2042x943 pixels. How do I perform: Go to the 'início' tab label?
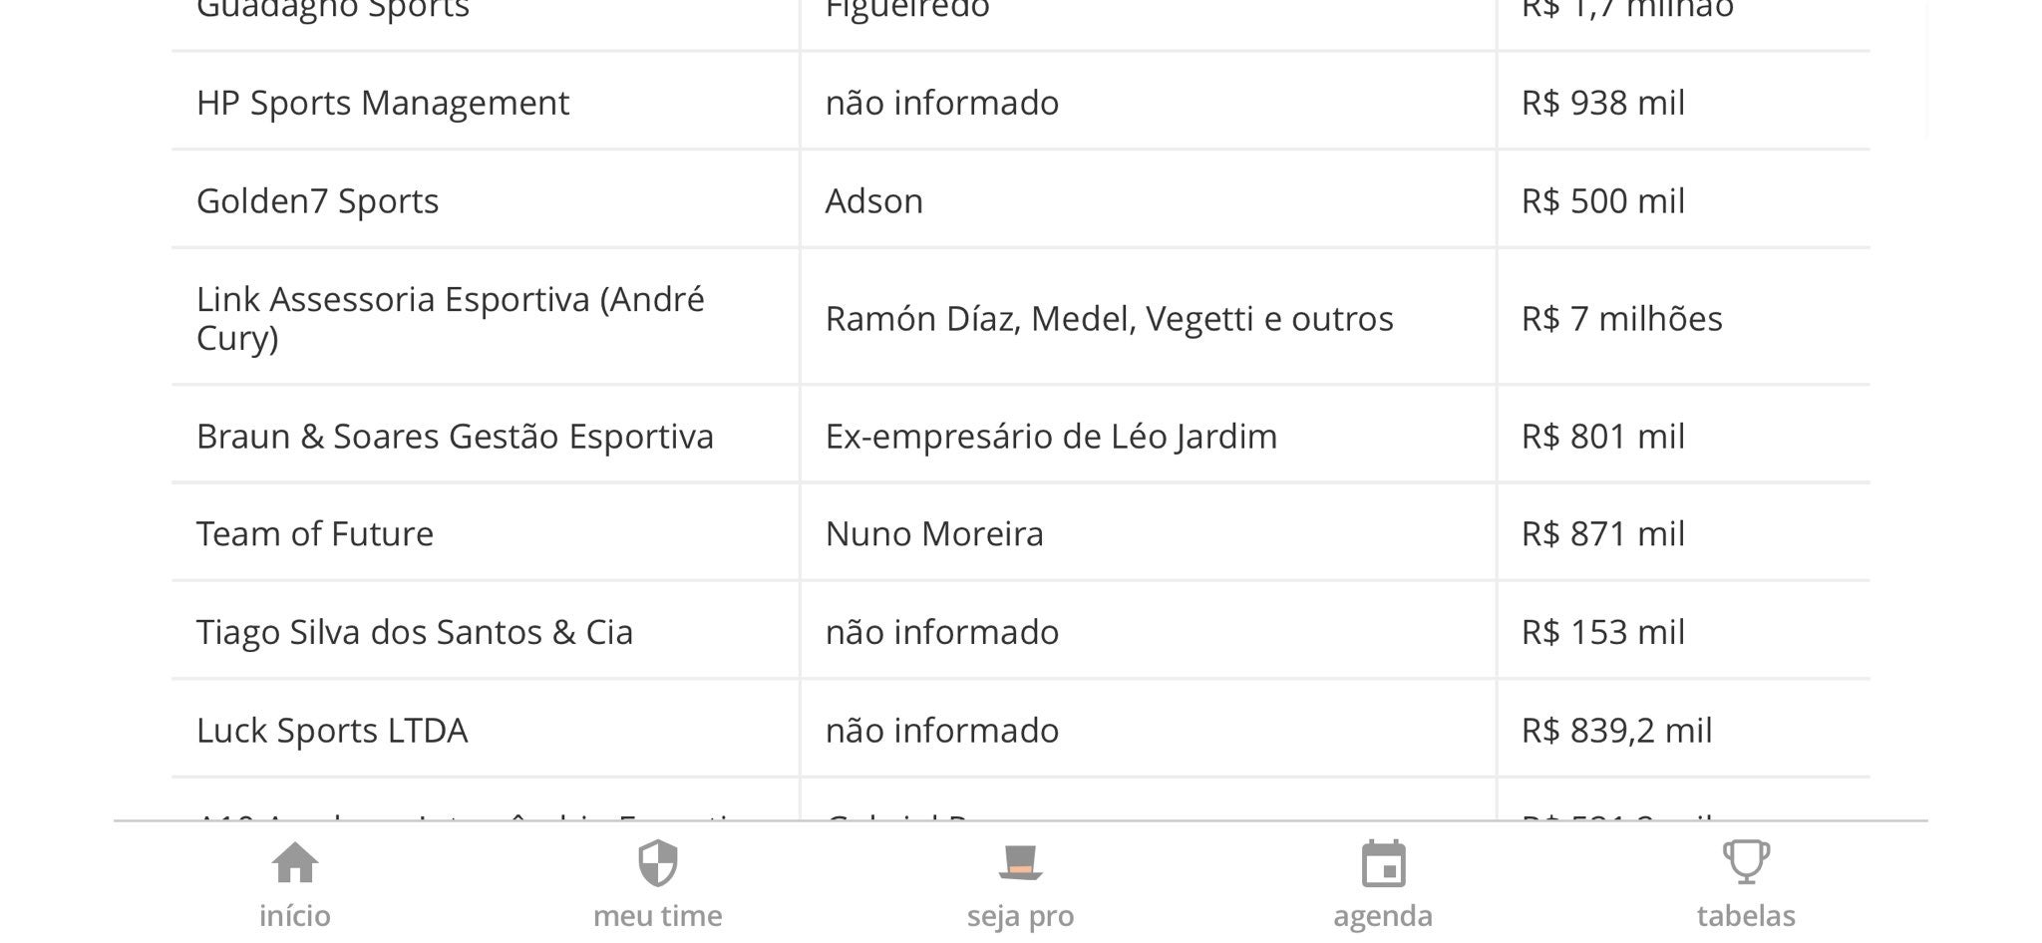(x=295, y=915)
